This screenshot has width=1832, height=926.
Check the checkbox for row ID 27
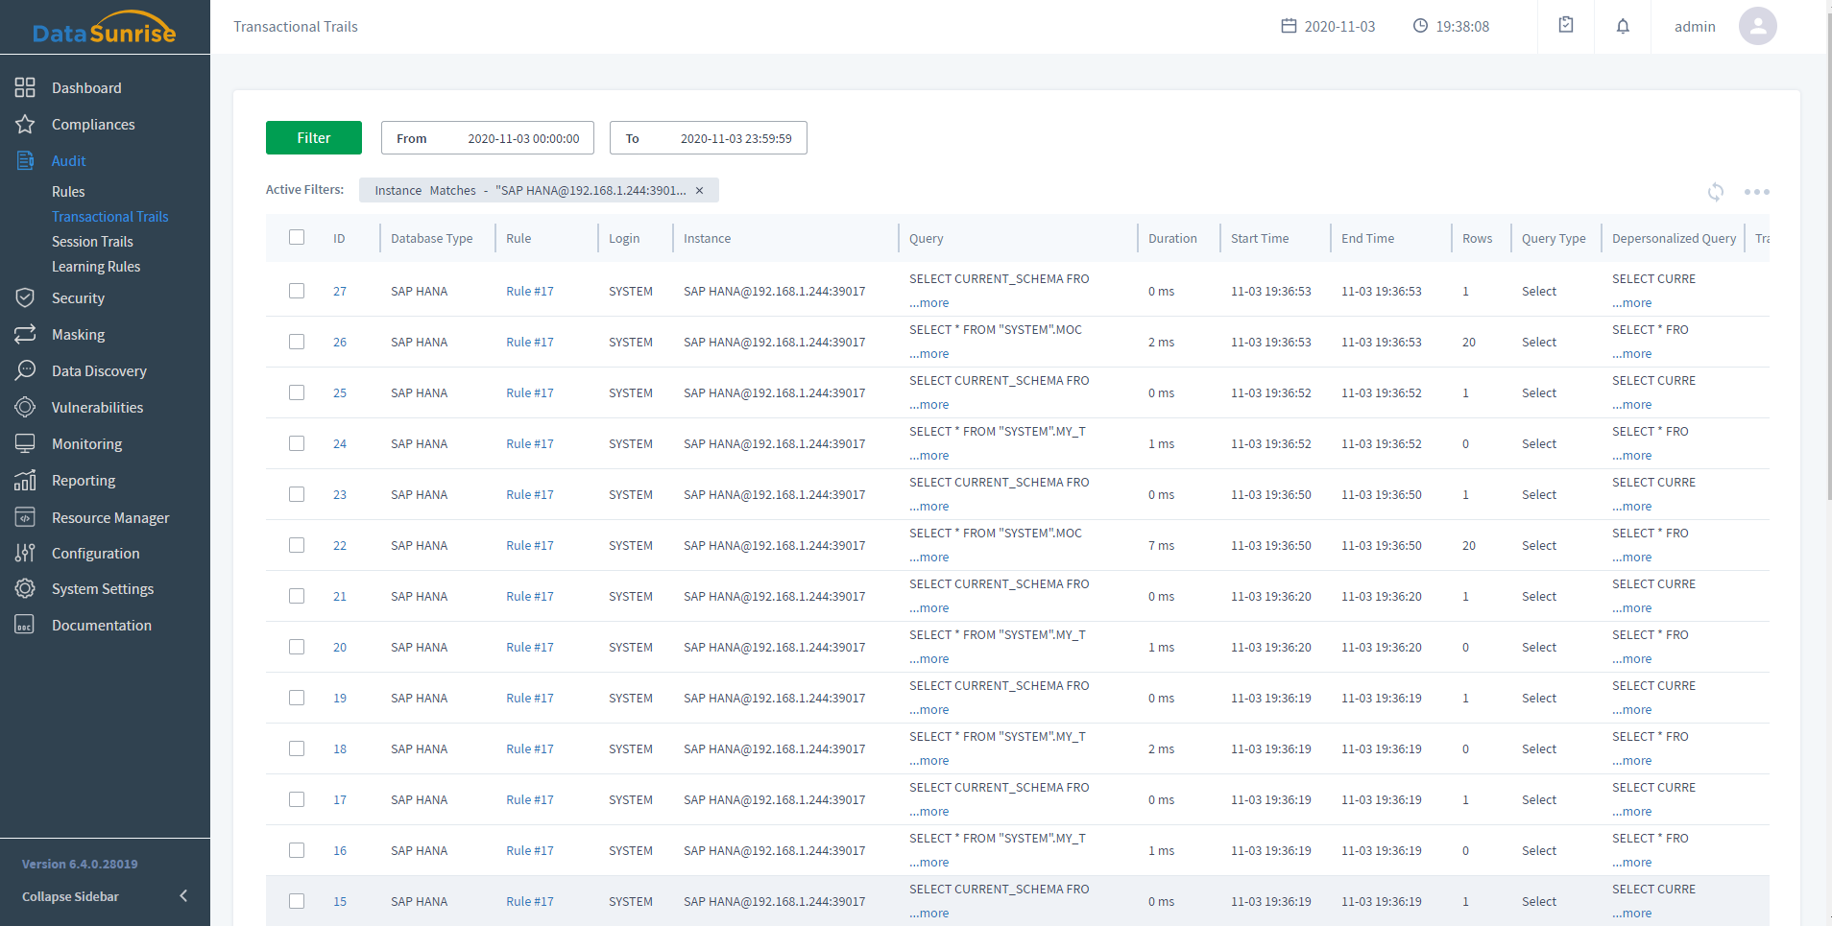click(x=297, y=291)
